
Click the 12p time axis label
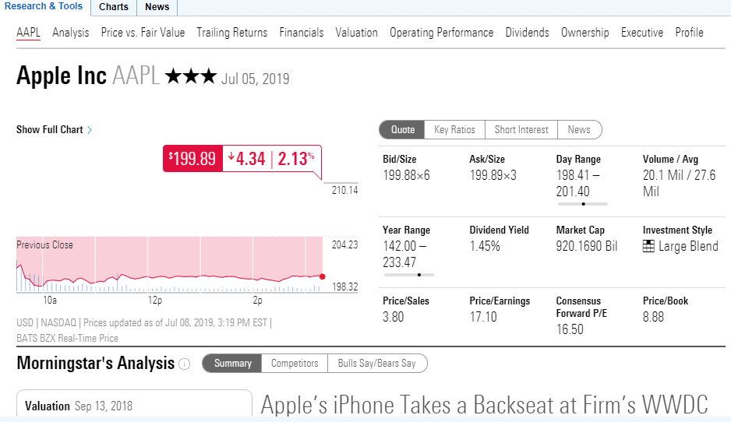pyautogui.click(x=155, y=301)
